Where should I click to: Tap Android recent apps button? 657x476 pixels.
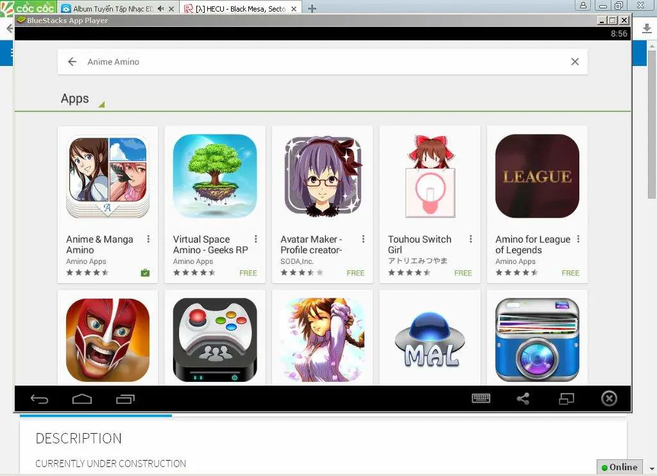point(125,399)
